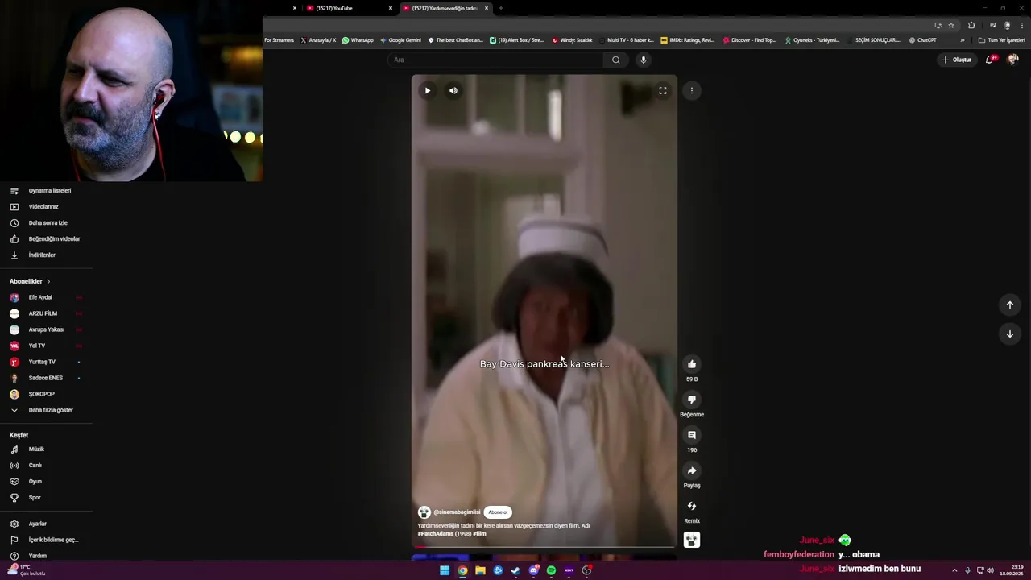Click the YouTube search field Ara
The height and width of the screenshot is (580, 1031).
(495, 60)
